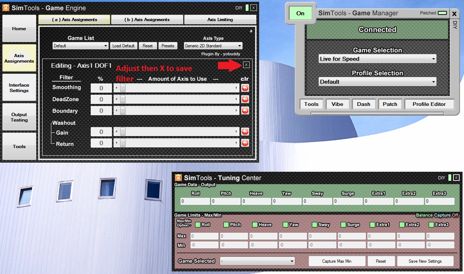
Task: Open the Game Selected dropdown in Tuning Center
Action: [257, 261]
